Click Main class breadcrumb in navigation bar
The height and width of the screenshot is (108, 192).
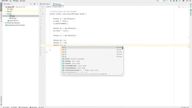(16, 1)
